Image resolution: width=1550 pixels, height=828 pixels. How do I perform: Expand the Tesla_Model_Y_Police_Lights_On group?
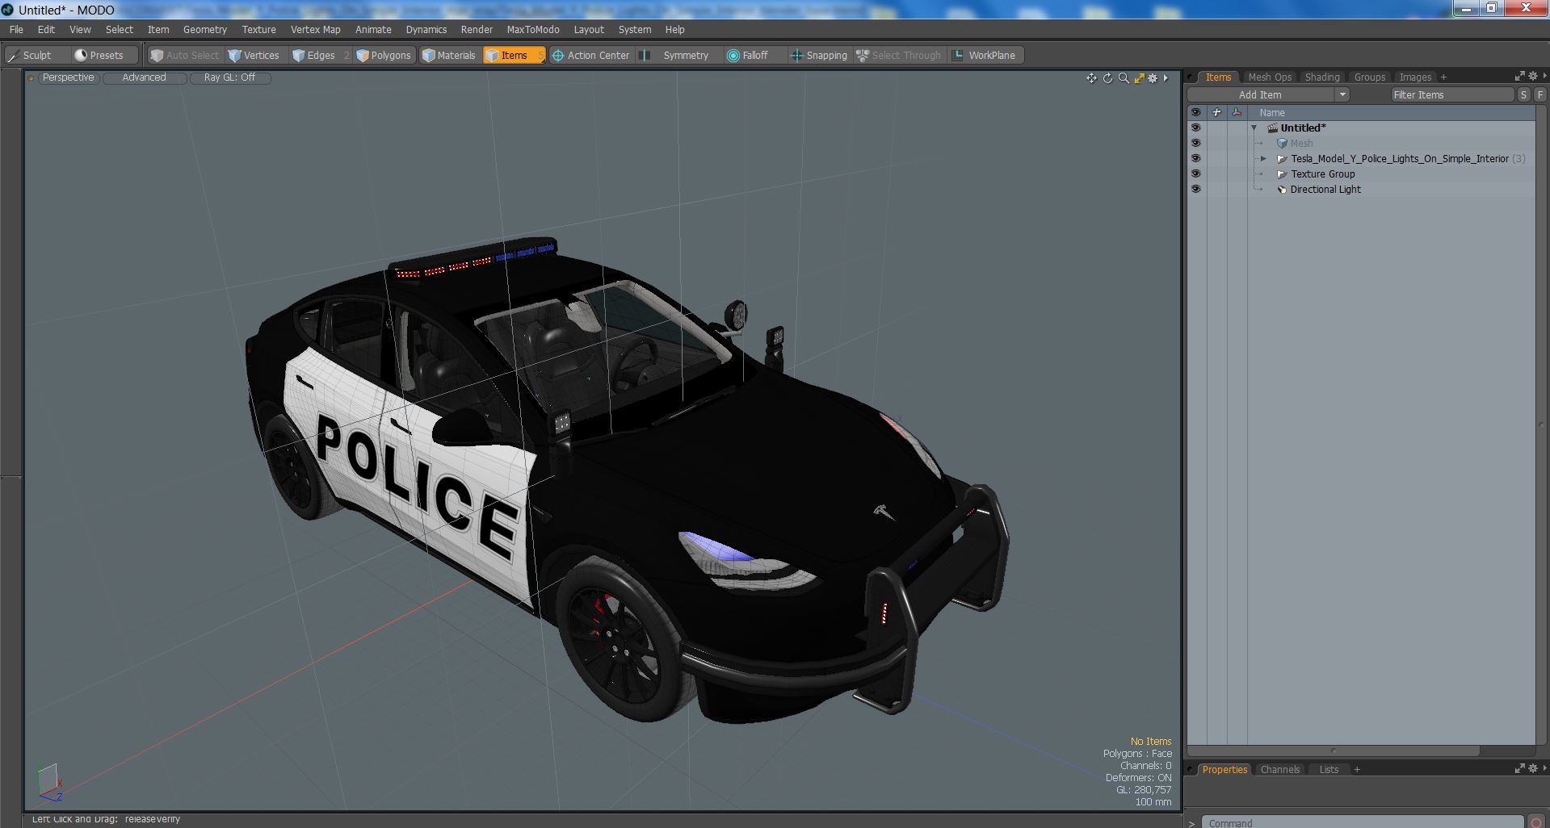click(x=1264, y=158)
